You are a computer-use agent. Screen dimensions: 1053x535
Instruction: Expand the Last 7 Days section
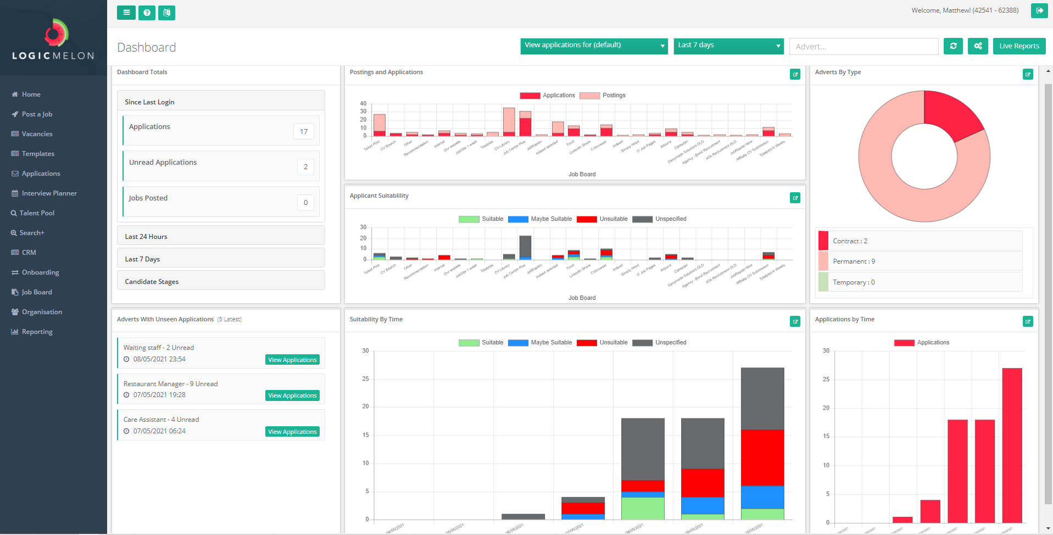pos(221,259)
